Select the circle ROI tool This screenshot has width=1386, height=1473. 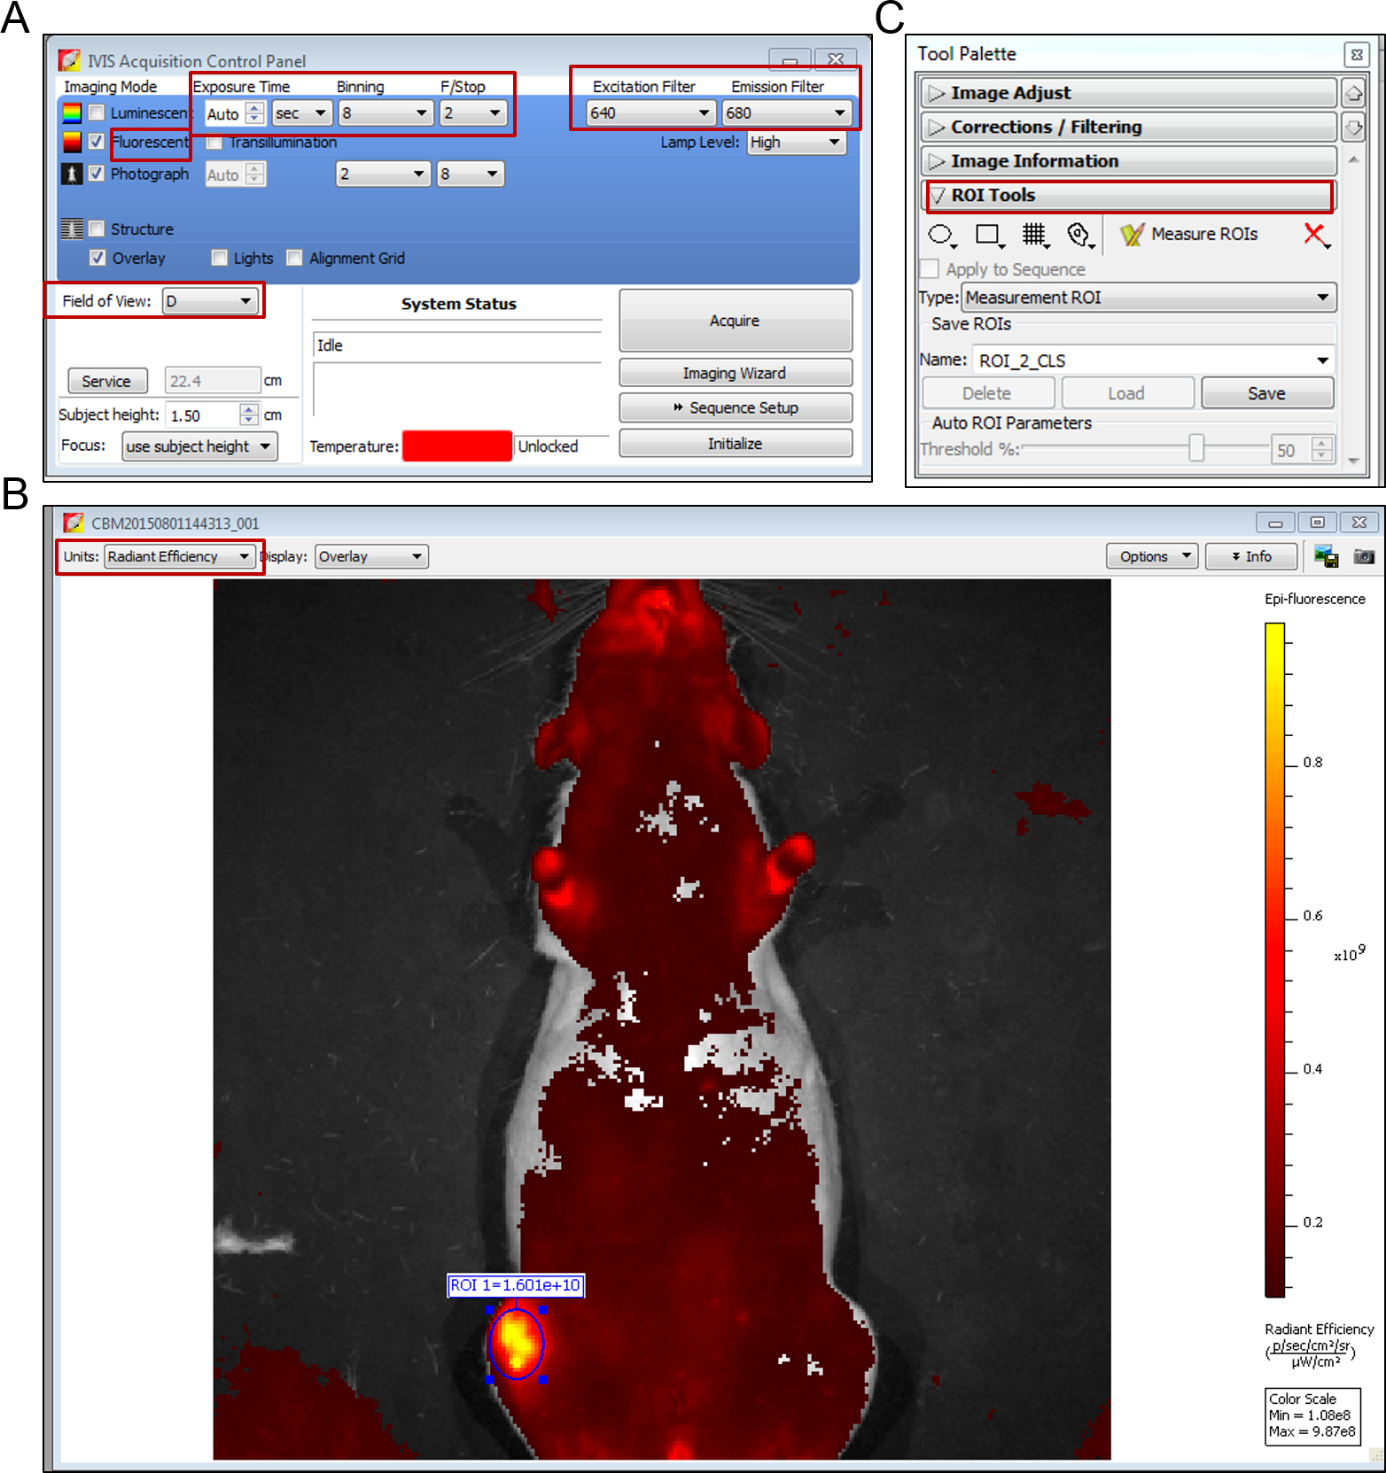(x=940, y=235)
